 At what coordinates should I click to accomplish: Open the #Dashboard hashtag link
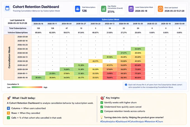pos(122,121)
